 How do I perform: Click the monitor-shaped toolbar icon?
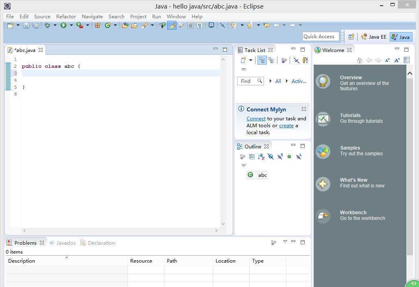[x=211, y=25]
